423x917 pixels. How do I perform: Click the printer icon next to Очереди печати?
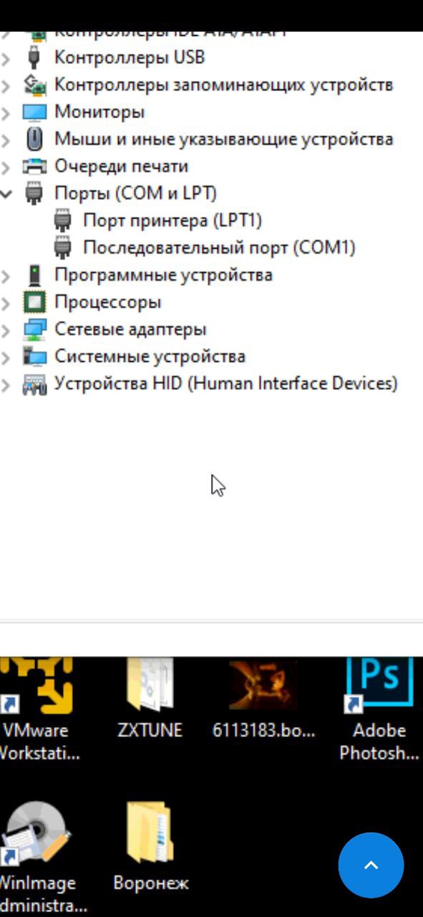point(34,166)
